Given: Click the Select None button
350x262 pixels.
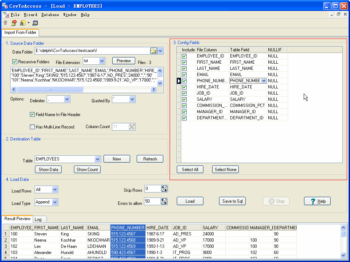Looking at the screenshot, I should (225, 169).
